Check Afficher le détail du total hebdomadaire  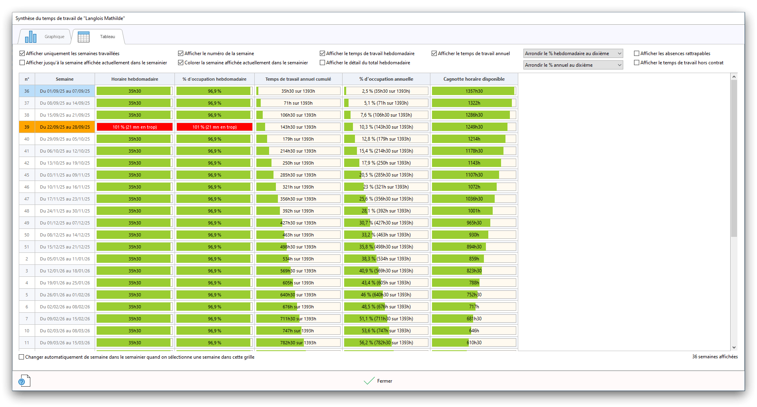[x=323, y=63]
